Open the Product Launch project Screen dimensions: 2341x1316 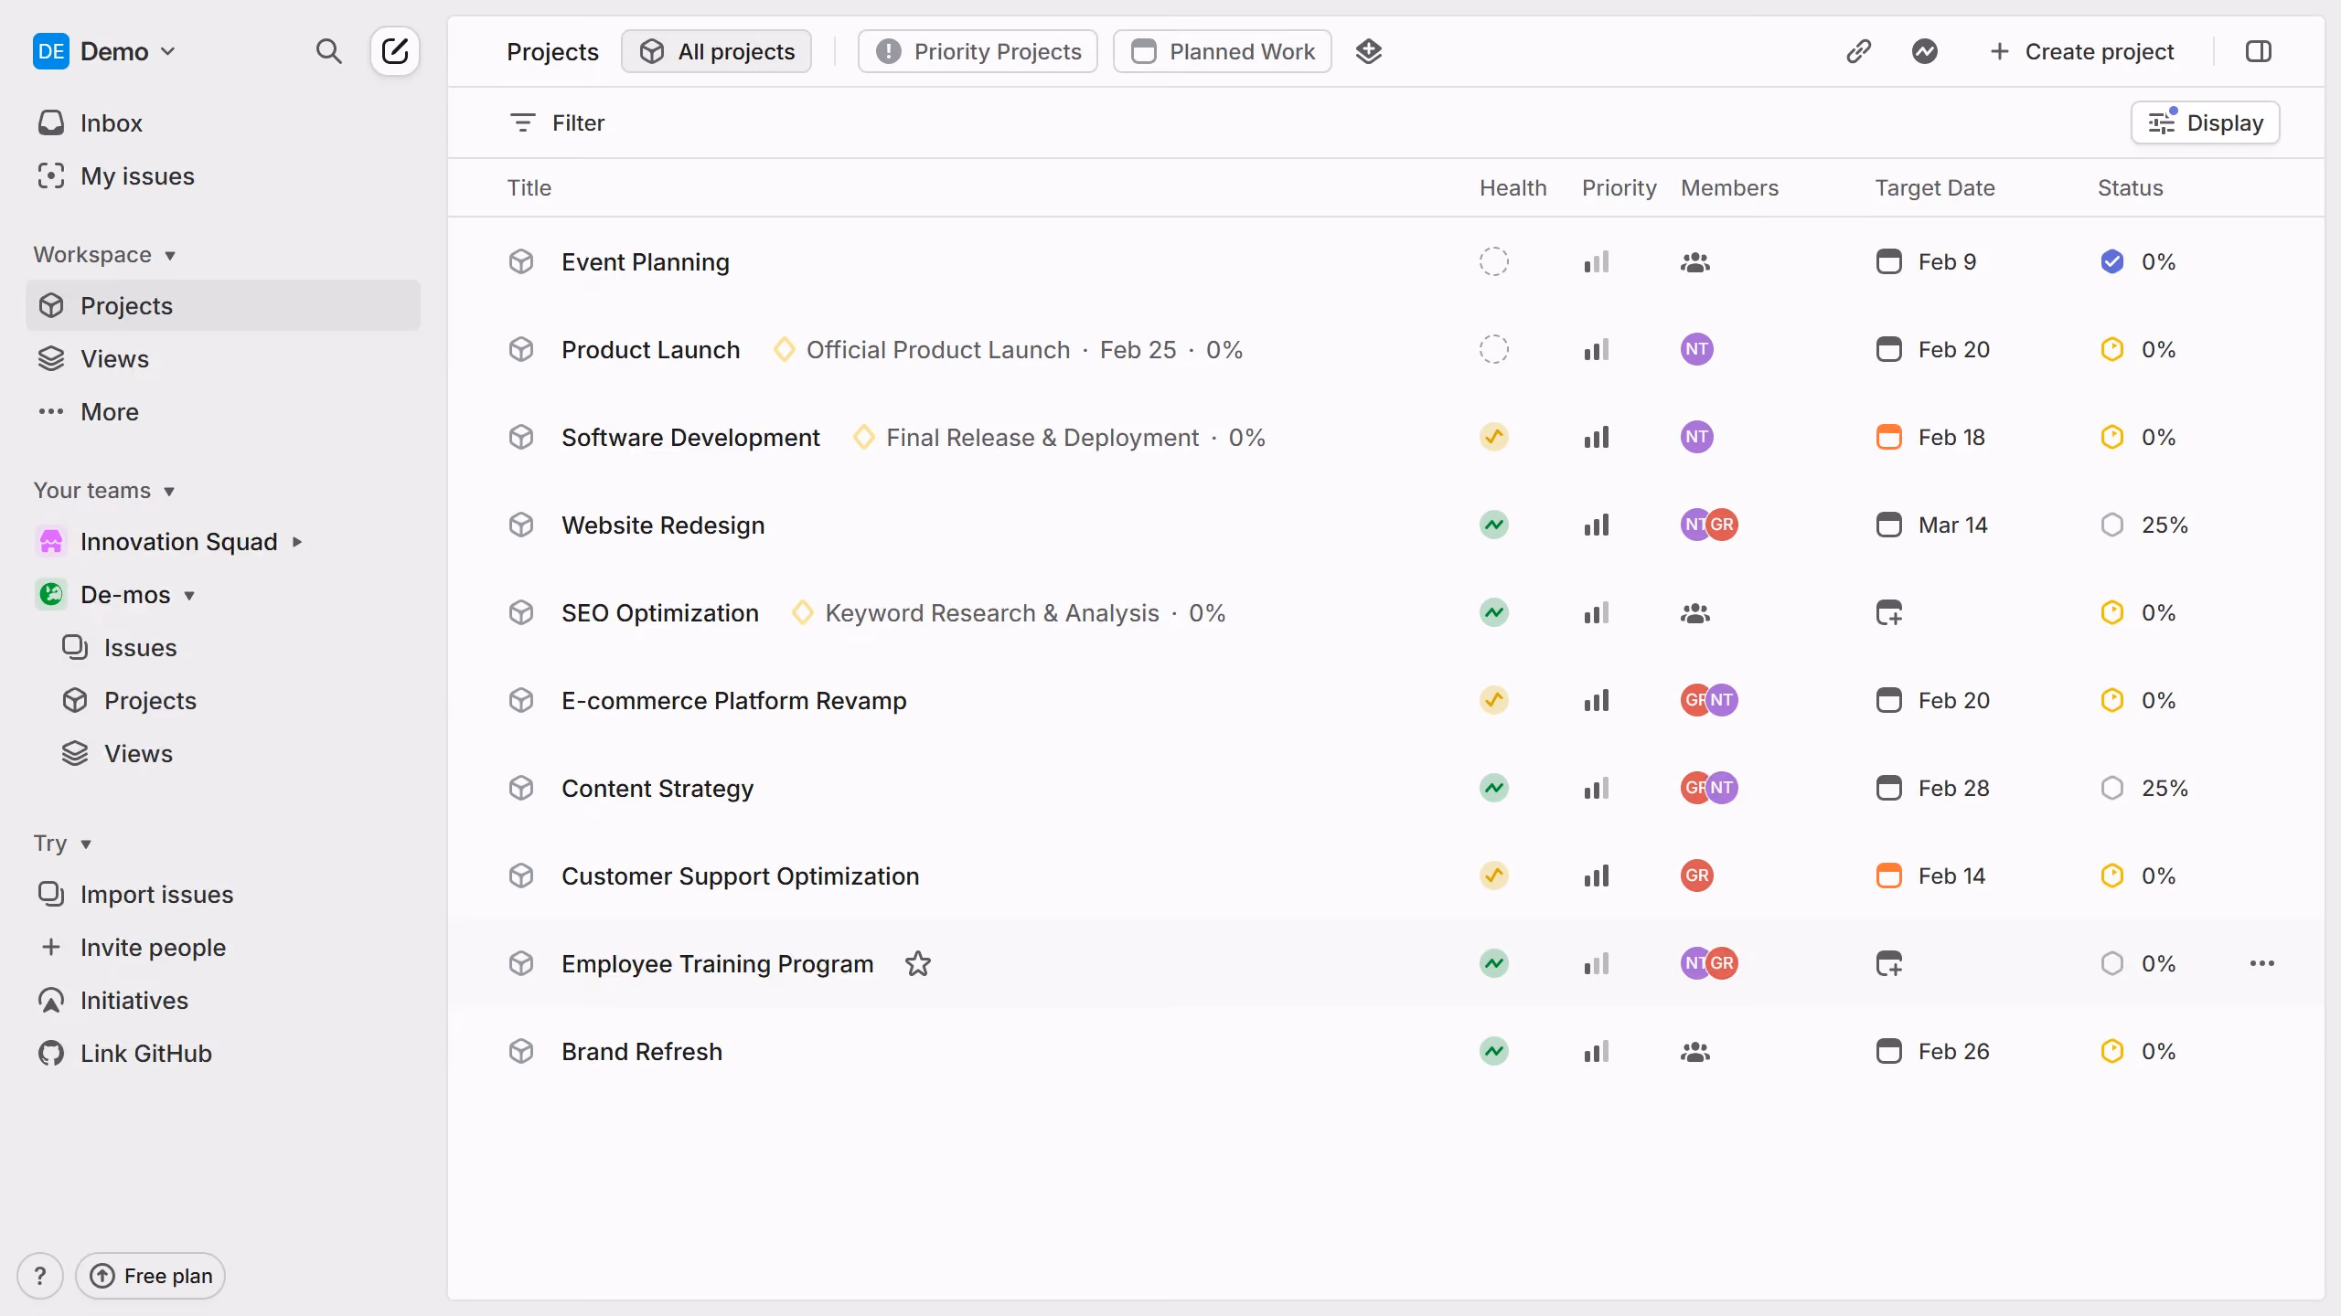[650, 349]
